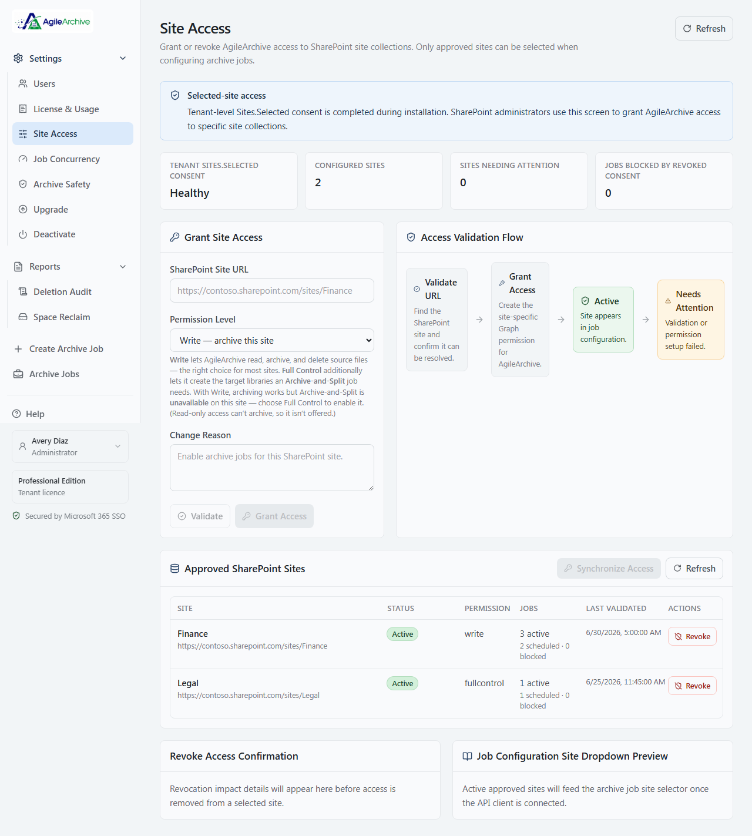The image size is (752, 836).
Task: Click the Healthy tenant consent value
Action: [x=190, y=193]
